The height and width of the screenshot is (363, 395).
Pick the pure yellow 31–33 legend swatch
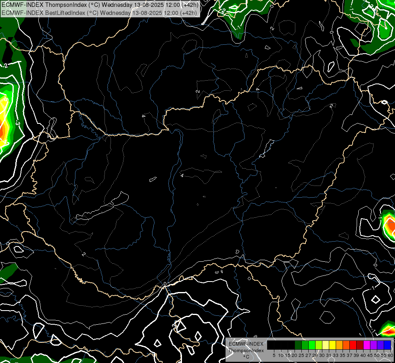[332, 345]
